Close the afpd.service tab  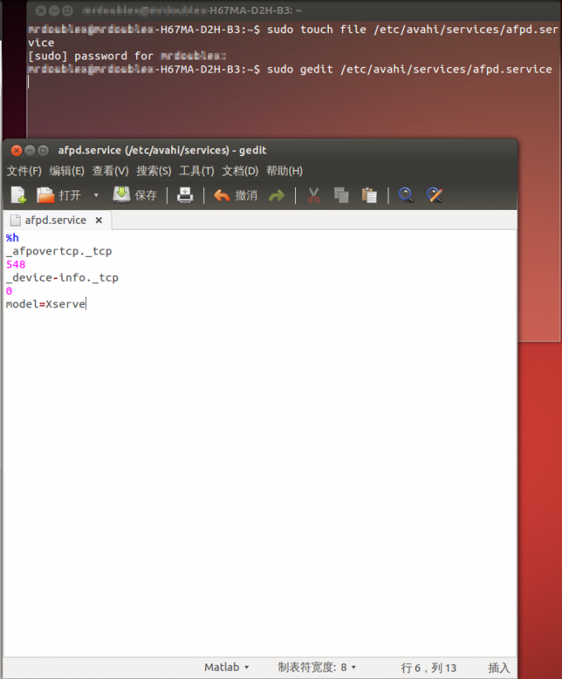click(98, 221)
